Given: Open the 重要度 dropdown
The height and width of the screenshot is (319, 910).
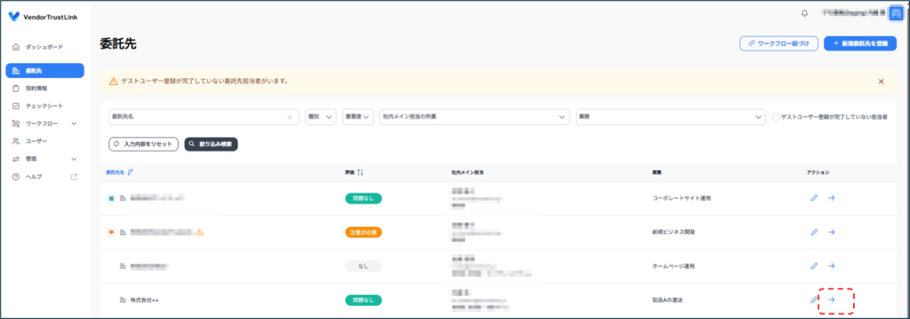Looking at the screenshot, I should coord(358,117).
